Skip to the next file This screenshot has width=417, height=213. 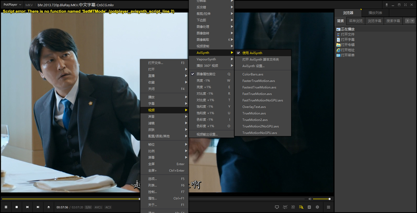point(38,207)
